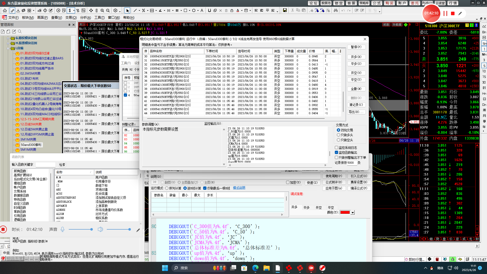
Task: Click the search icon in management panel
Action: pyautogui.click(x=20, y=31)
